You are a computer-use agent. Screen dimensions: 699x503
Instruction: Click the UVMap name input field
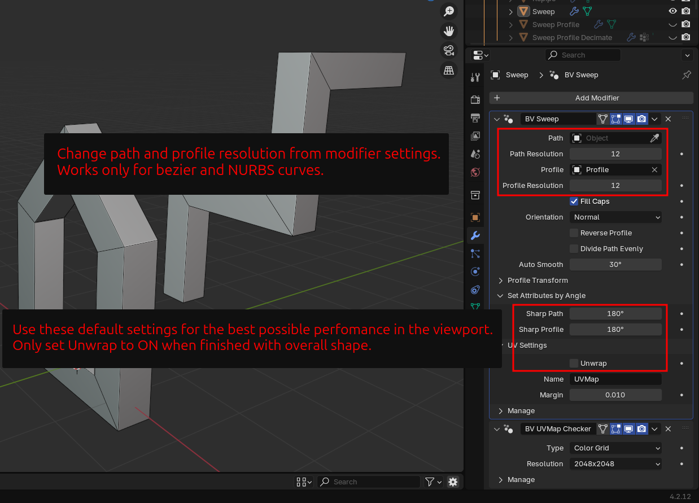pyautogui.click(x=615, y=379)
